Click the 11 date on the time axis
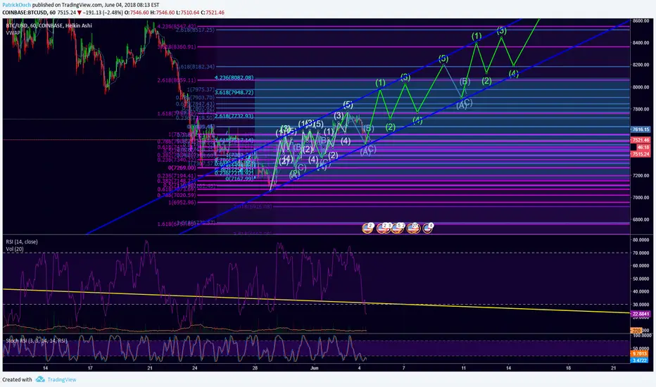Screen dimensions: 656x387 464,368
